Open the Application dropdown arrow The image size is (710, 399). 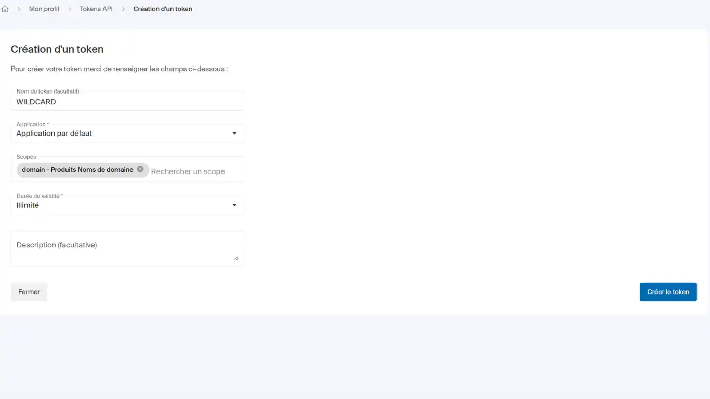(x=234, y=134)
